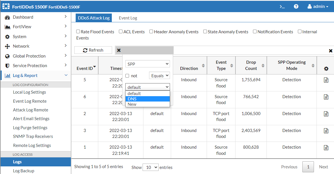Click the Refresh button
This screenshot has width=334, height=174.
[93, 50]
